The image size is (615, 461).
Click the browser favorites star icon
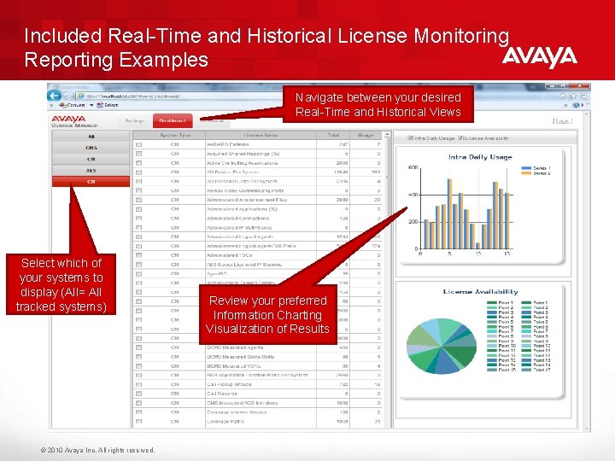click(573, 96)
